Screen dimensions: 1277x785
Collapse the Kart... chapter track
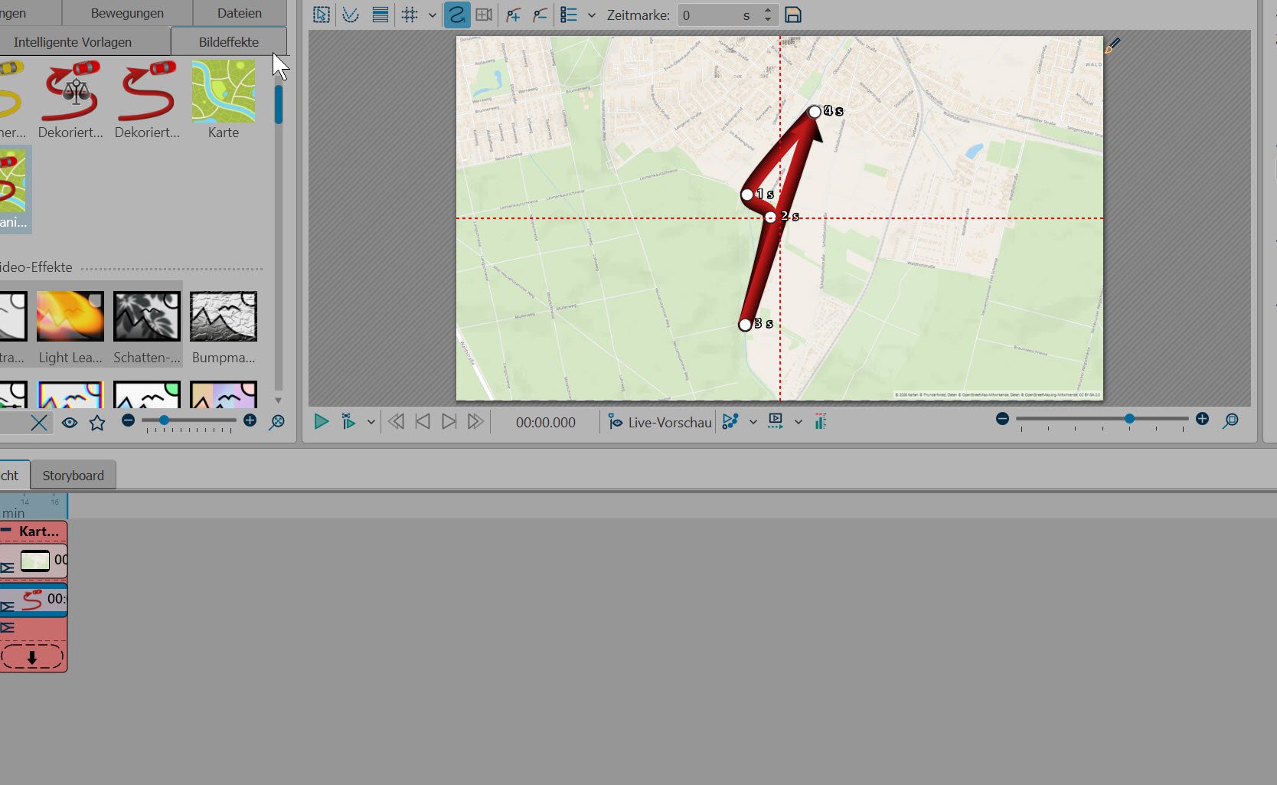pos(7,531)
